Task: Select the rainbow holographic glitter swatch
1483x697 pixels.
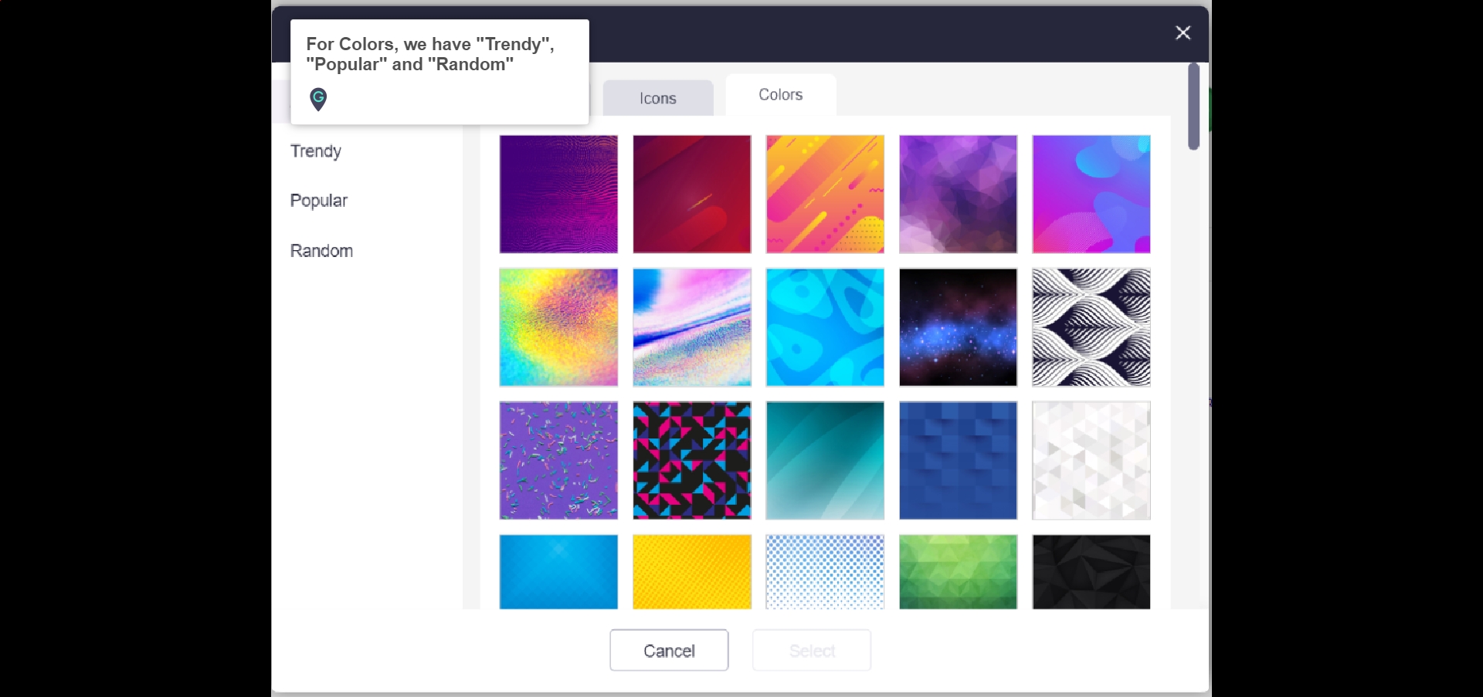Action: coord(558,327)
